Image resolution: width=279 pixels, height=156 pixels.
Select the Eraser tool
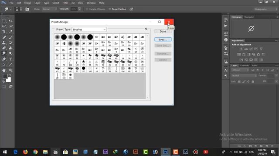click(x=4, y=48)
